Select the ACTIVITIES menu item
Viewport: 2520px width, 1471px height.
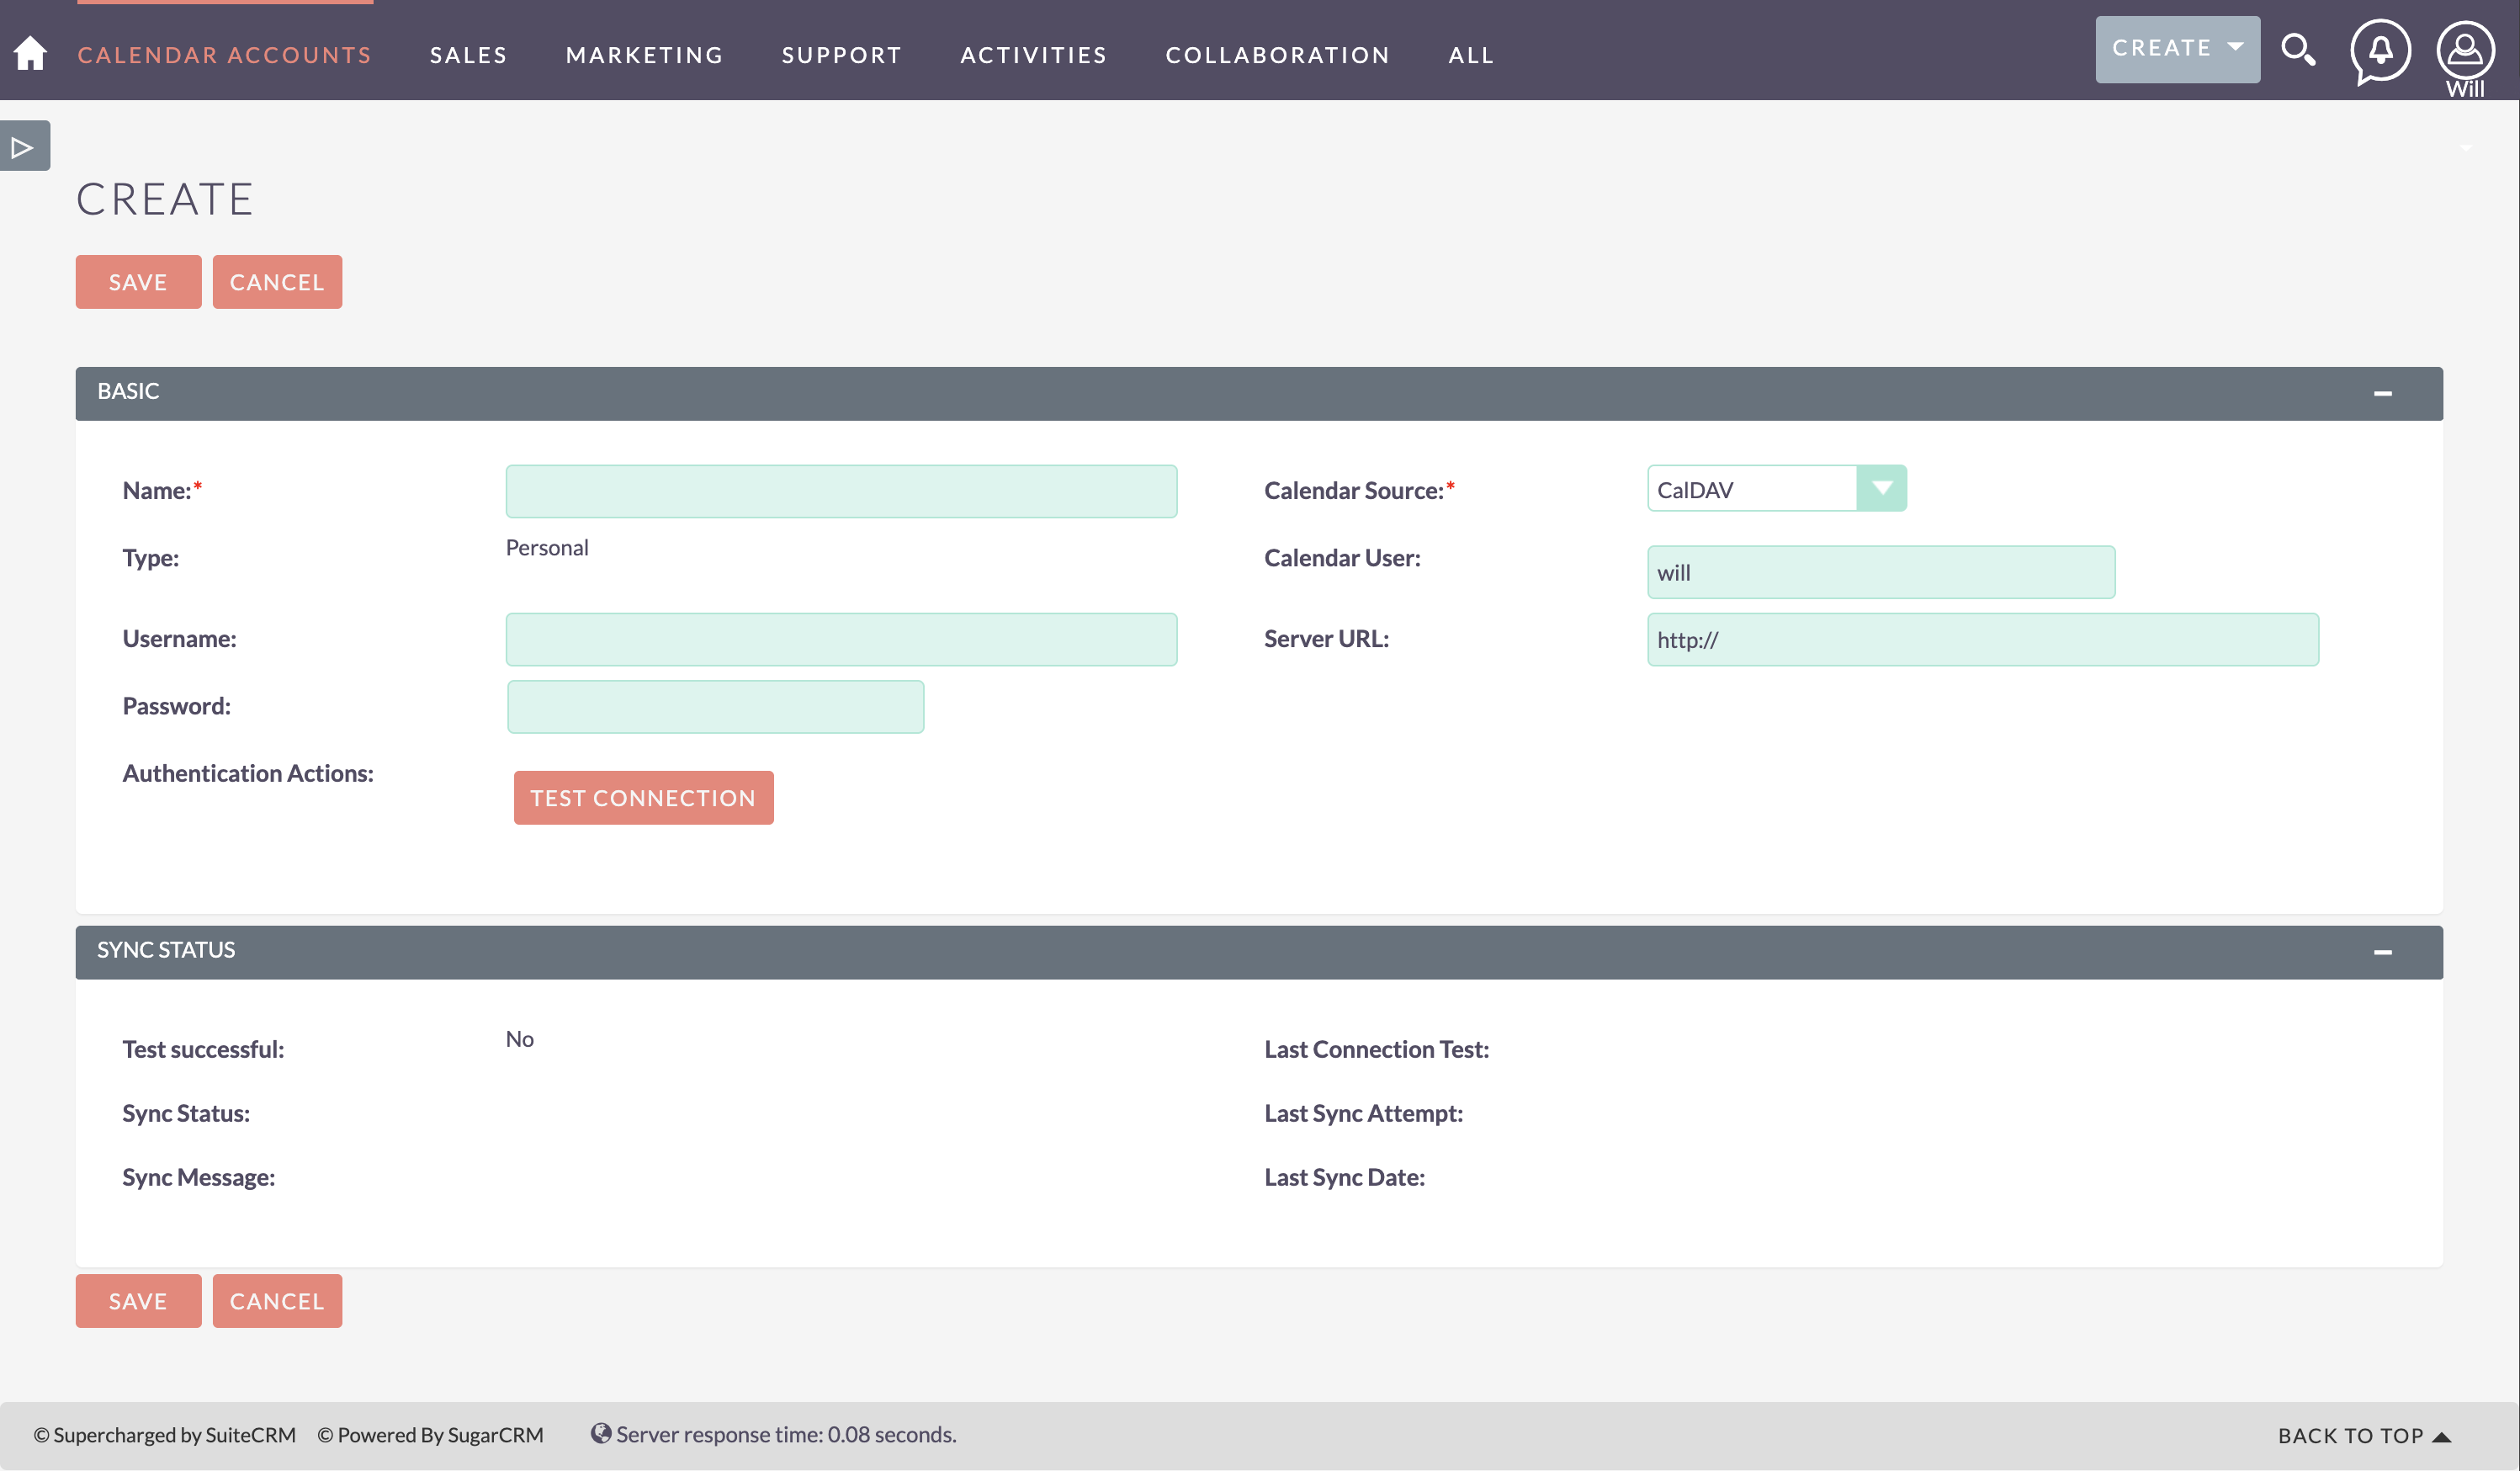click(1033, 55)
